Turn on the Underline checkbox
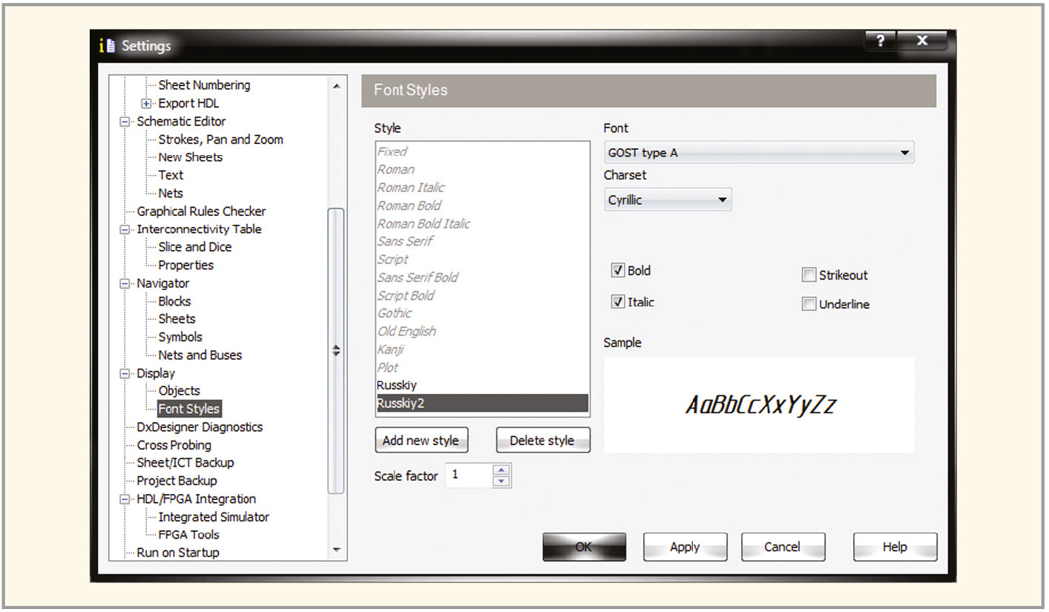This screenshot has width=1049, height=612. pos(809,304)
